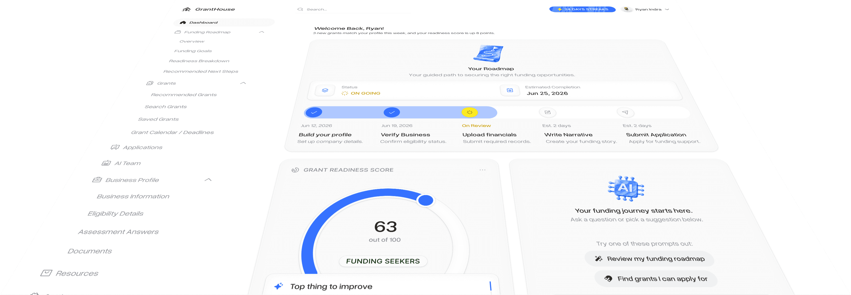851x295 pixels.
Task: Open Eligibility Details page
Action: click(115, 214)
